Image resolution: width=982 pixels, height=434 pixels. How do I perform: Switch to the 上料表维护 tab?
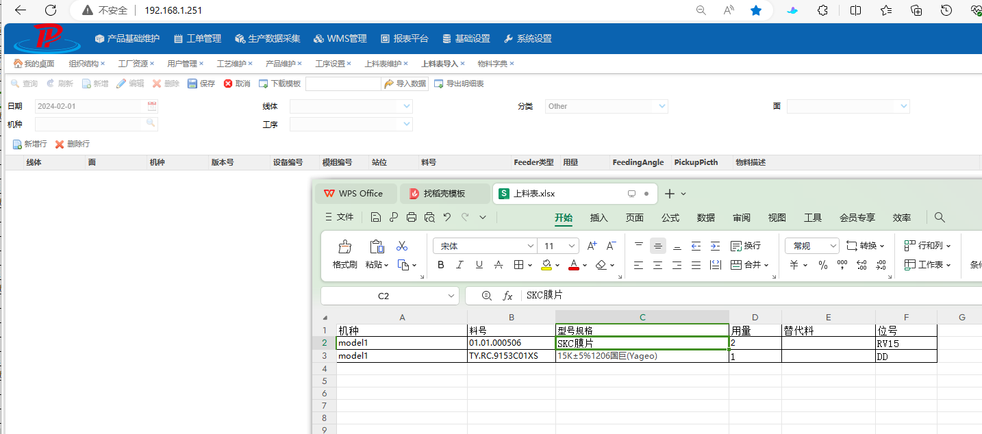click(x=383, y=64)
